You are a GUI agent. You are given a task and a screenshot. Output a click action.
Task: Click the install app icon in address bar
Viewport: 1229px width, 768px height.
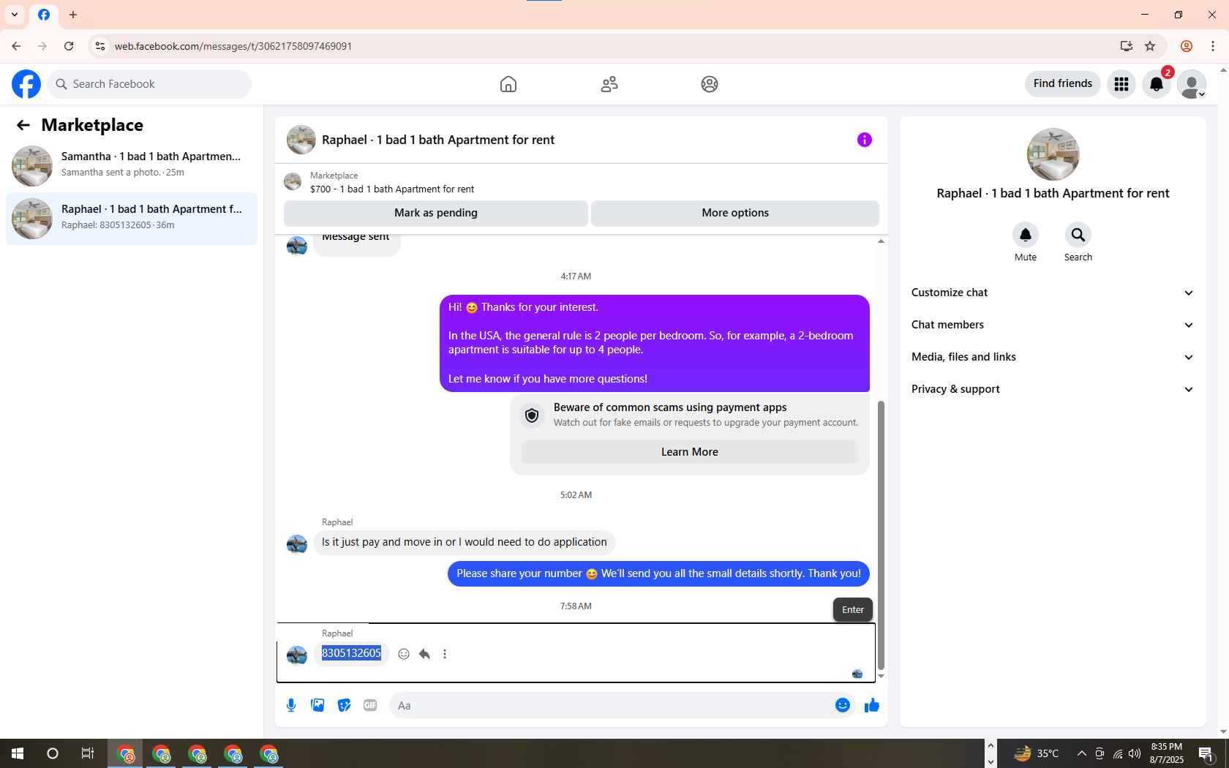[x=1126, y=46]
